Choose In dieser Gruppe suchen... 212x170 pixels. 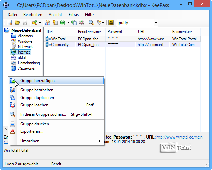(56, 114)
